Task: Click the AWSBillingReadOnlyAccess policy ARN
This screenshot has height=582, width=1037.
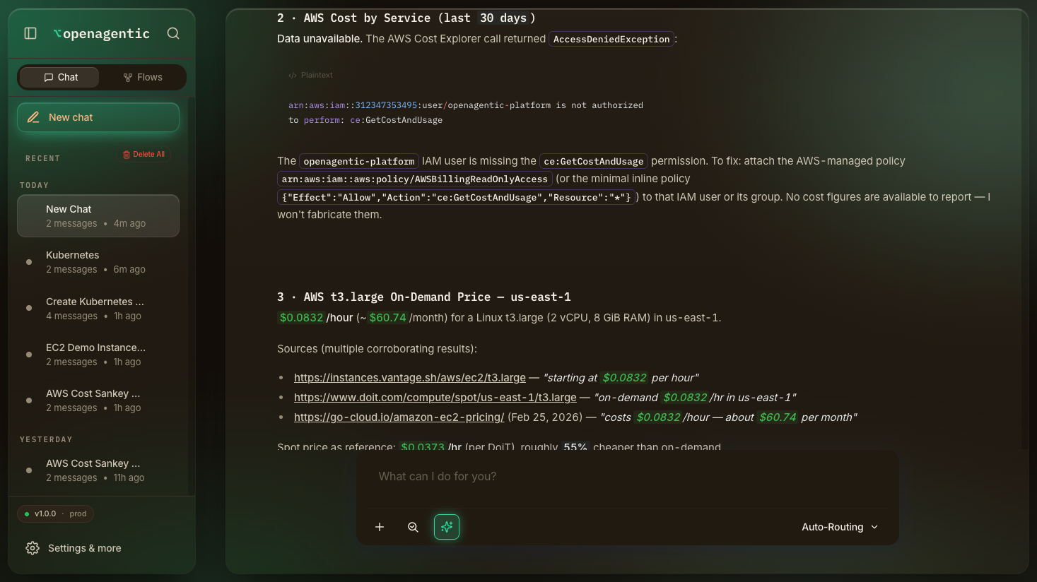Action: 414,179
